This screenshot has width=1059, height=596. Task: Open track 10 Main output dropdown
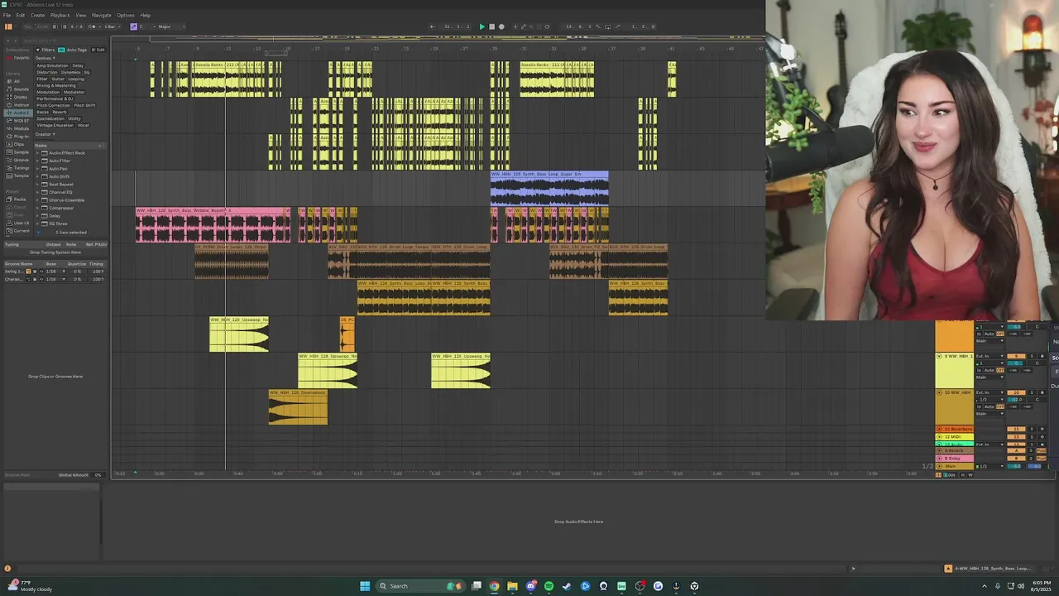tap(990, 413)
